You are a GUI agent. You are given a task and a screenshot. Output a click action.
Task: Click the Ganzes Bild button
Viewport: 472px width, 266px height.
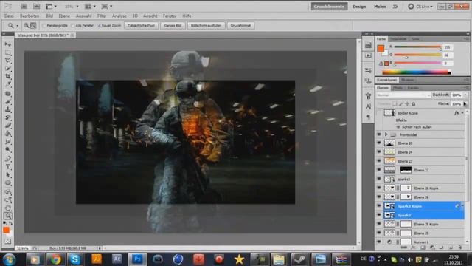click(173, 26)
